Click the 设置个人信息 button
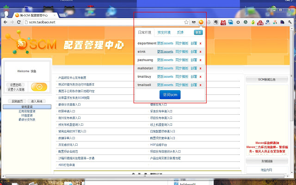This screenshot has width=296, height=185. point(16,89)
